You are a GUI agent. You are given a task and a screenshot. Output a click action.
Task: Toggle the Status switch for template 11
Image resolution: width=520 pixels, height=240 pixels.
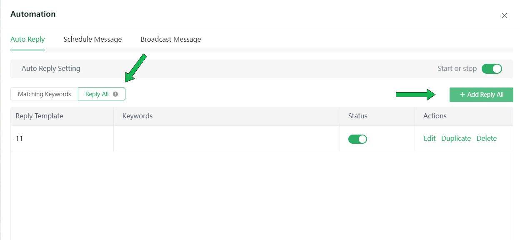357,139
